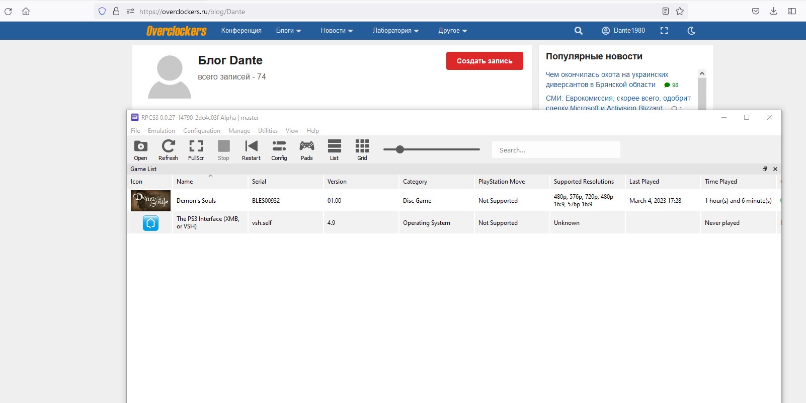Click the Demon's Souls game icon

[150, 200]
